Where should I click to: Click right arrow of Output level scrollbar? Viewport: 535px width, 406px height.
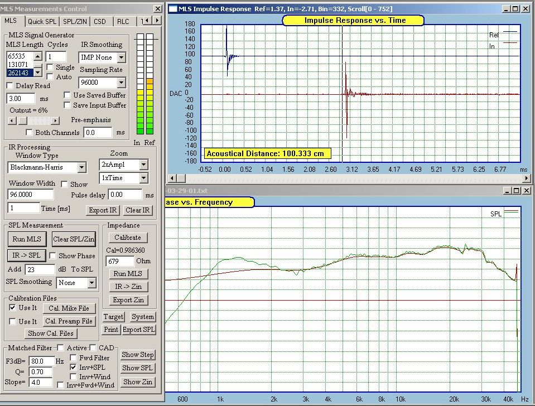[x=55, y=120]
